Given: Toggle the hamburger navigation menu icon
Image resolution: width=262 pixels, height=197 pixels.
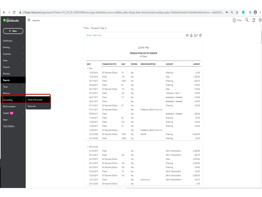Looking at the screenshot, I should pyautogui.click(x=29, y=20).
